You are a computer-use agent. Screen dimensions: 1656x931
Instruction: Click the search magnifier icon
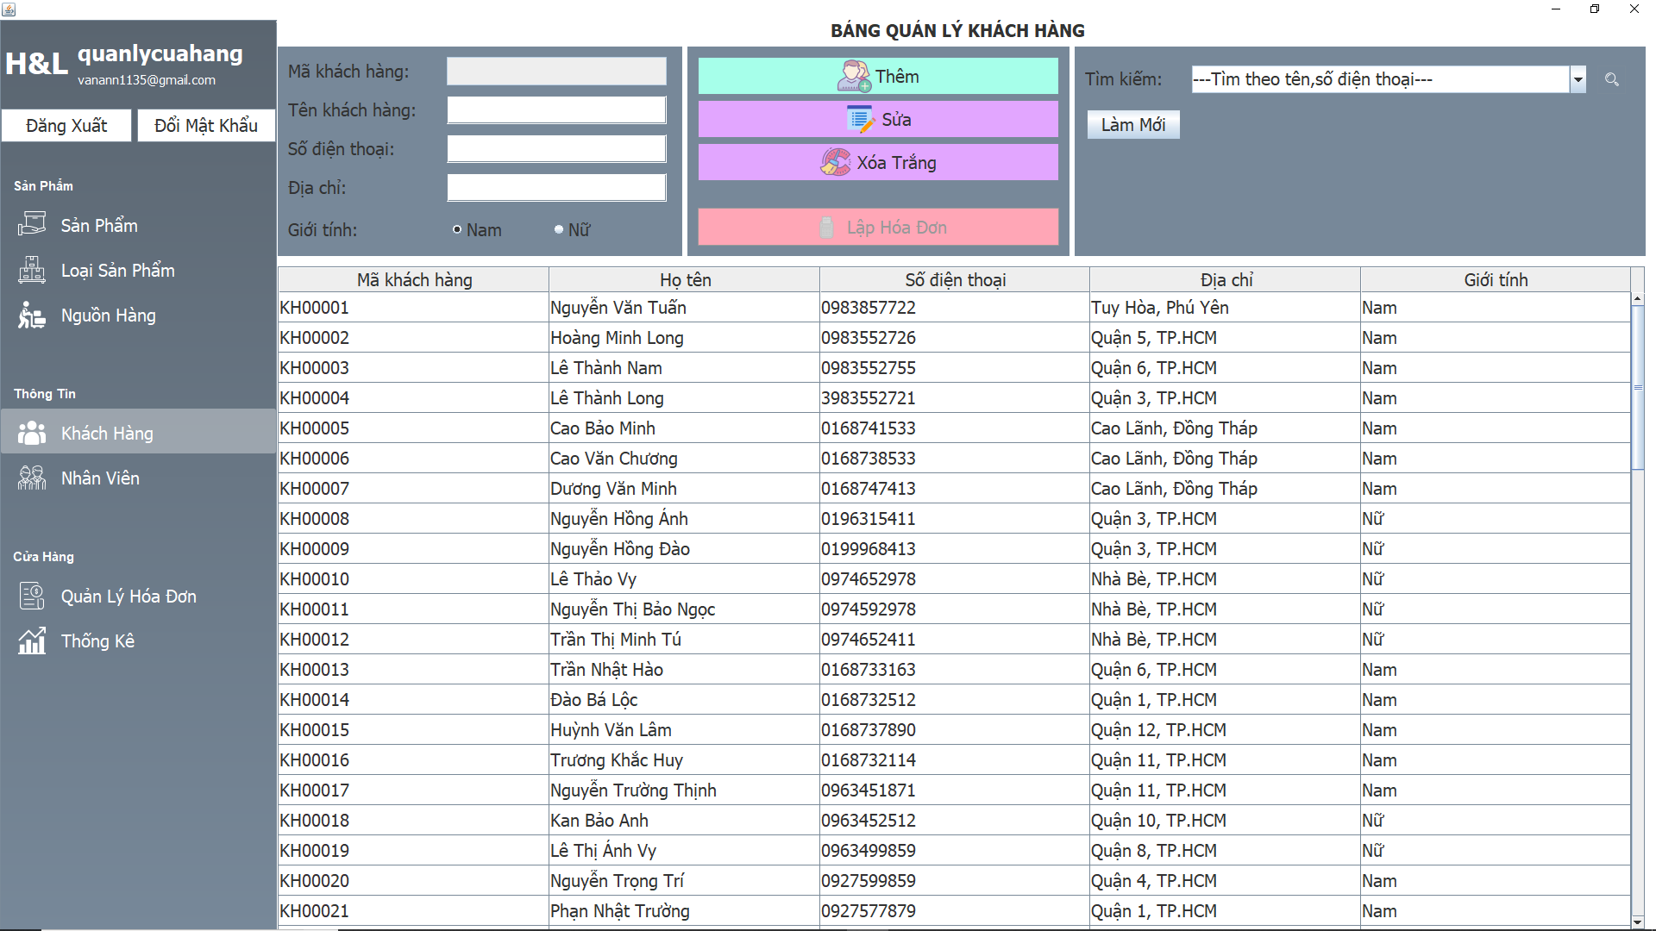(1612, 79)
